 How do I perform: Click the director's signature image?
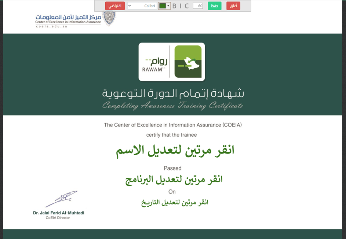click(x=61, y=199)
